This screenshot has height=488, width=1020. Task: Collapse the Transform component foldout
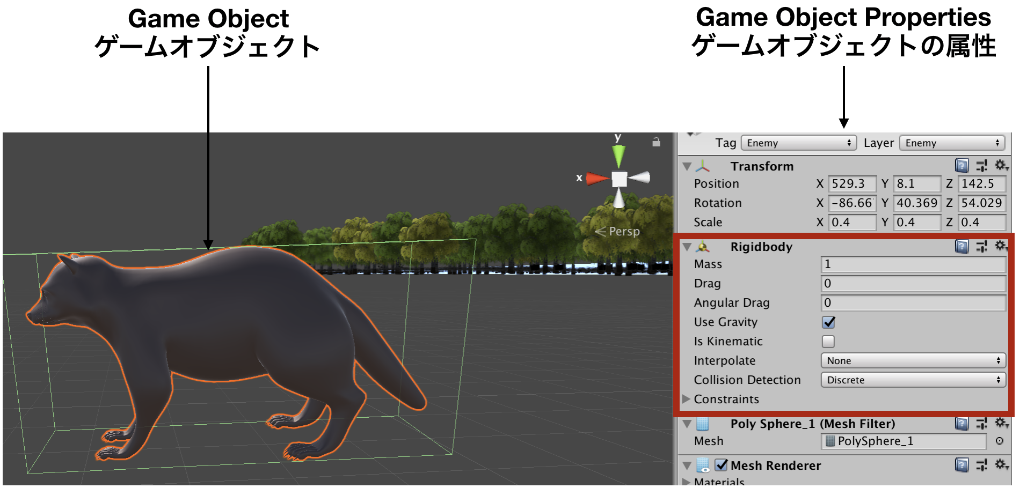click(x=687, y=166)
